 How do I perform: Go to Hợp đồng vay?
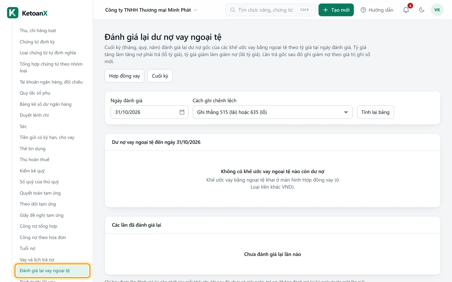125,76
